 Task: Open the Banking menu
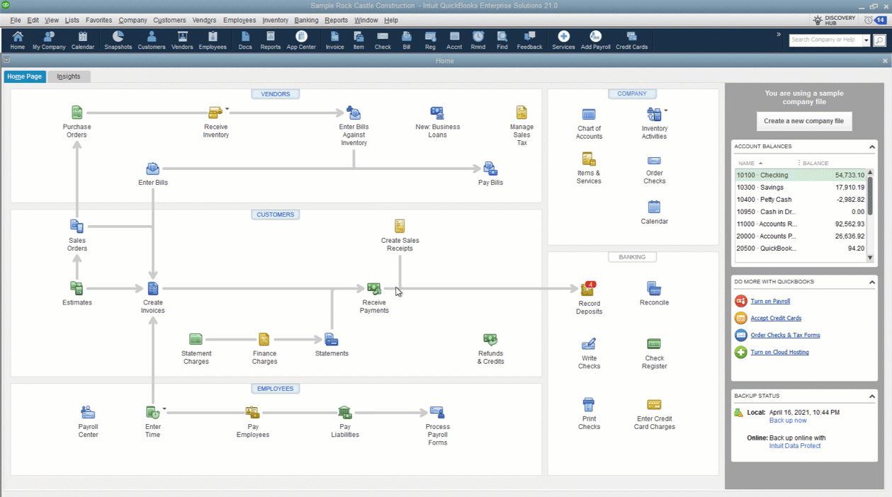(306, 21)
